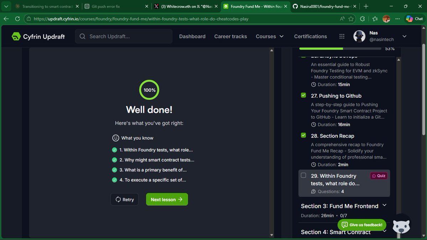
Task: Open the Cyfrin Updraft home logo
Action: click(x=16, y=36)
